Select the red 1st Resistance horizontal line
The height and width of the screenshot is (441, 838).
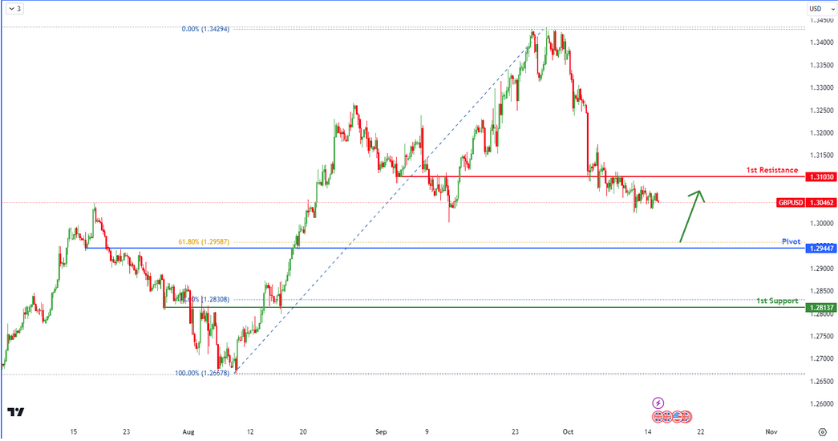[601, 176]
